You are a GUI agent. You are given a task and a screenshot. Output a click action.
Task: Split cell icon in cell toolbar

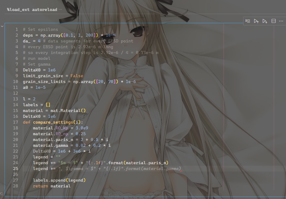(x=273, y=21)
